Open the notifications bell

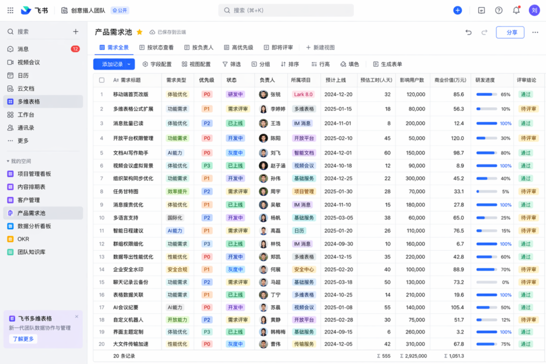point(516,10)
